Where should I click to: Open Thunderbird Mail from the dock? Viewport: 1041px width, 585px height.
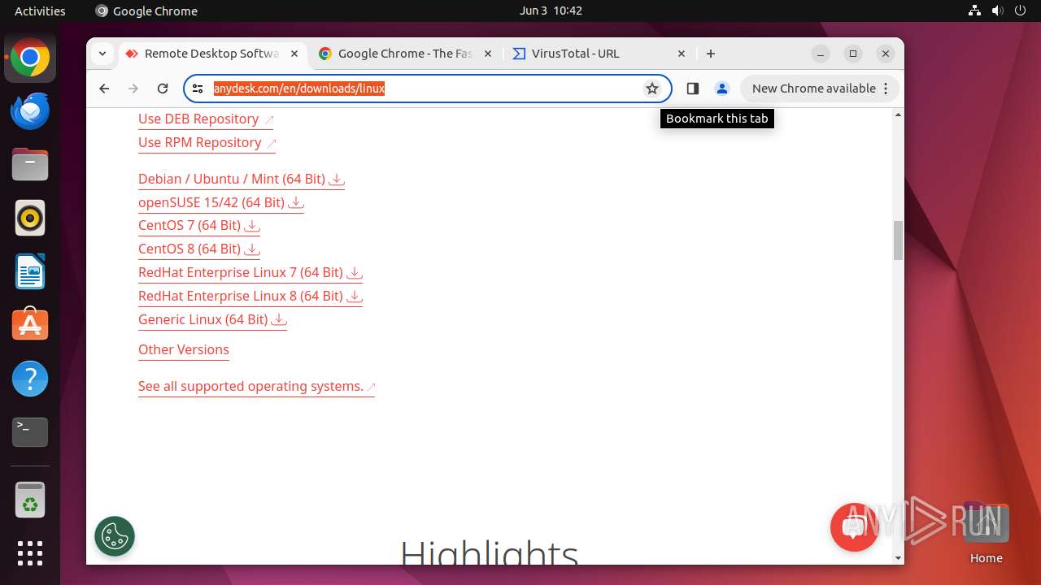[30, 111]
